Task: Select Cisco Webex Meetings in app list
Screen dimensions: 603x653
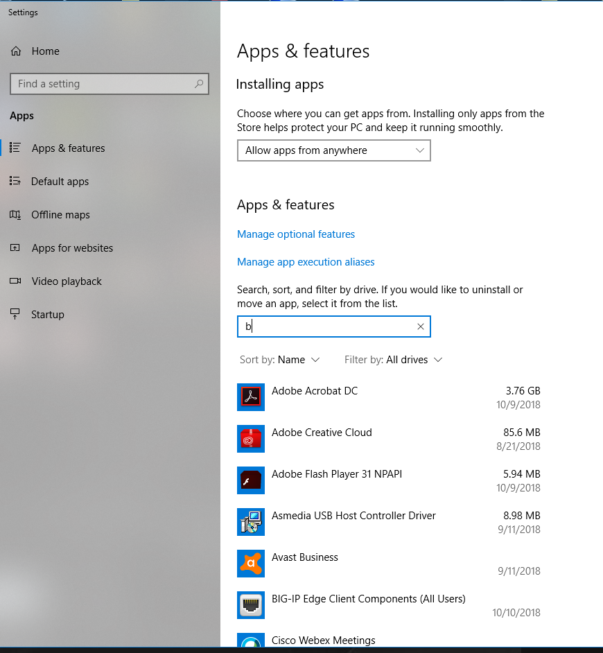Action: pos(323,640)
